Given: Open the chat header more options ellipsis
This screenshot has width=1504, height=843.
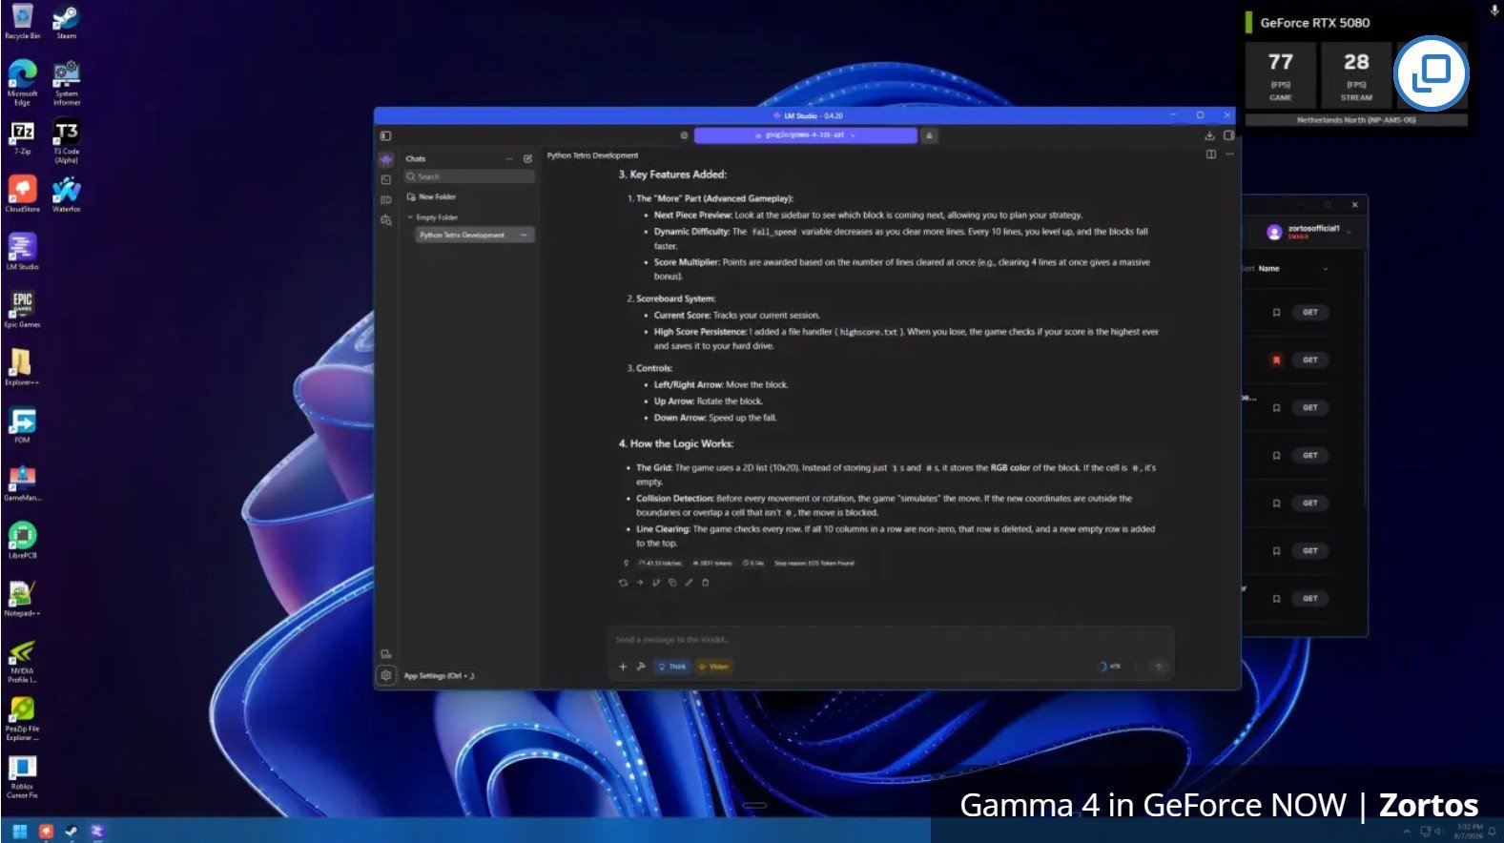Looking at the screenshot, I should tap(1229, 154).
